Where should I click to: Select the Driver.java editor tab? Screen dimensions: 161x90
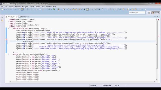(12, 17)
